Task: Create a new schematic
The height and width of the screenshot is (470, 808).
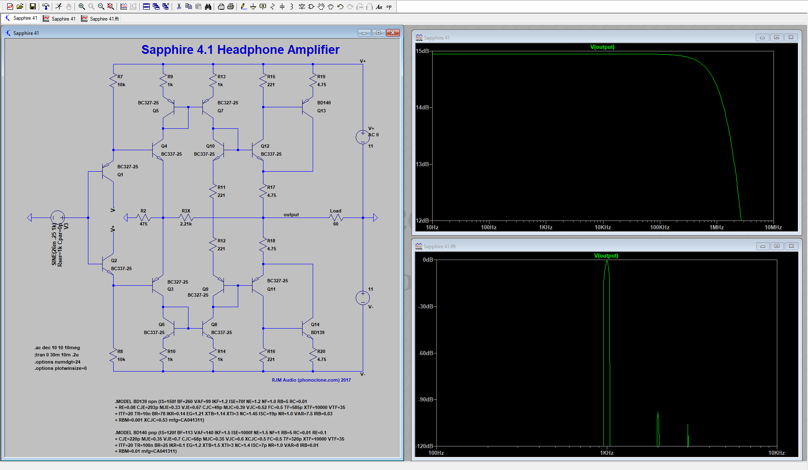Action: 10,6
